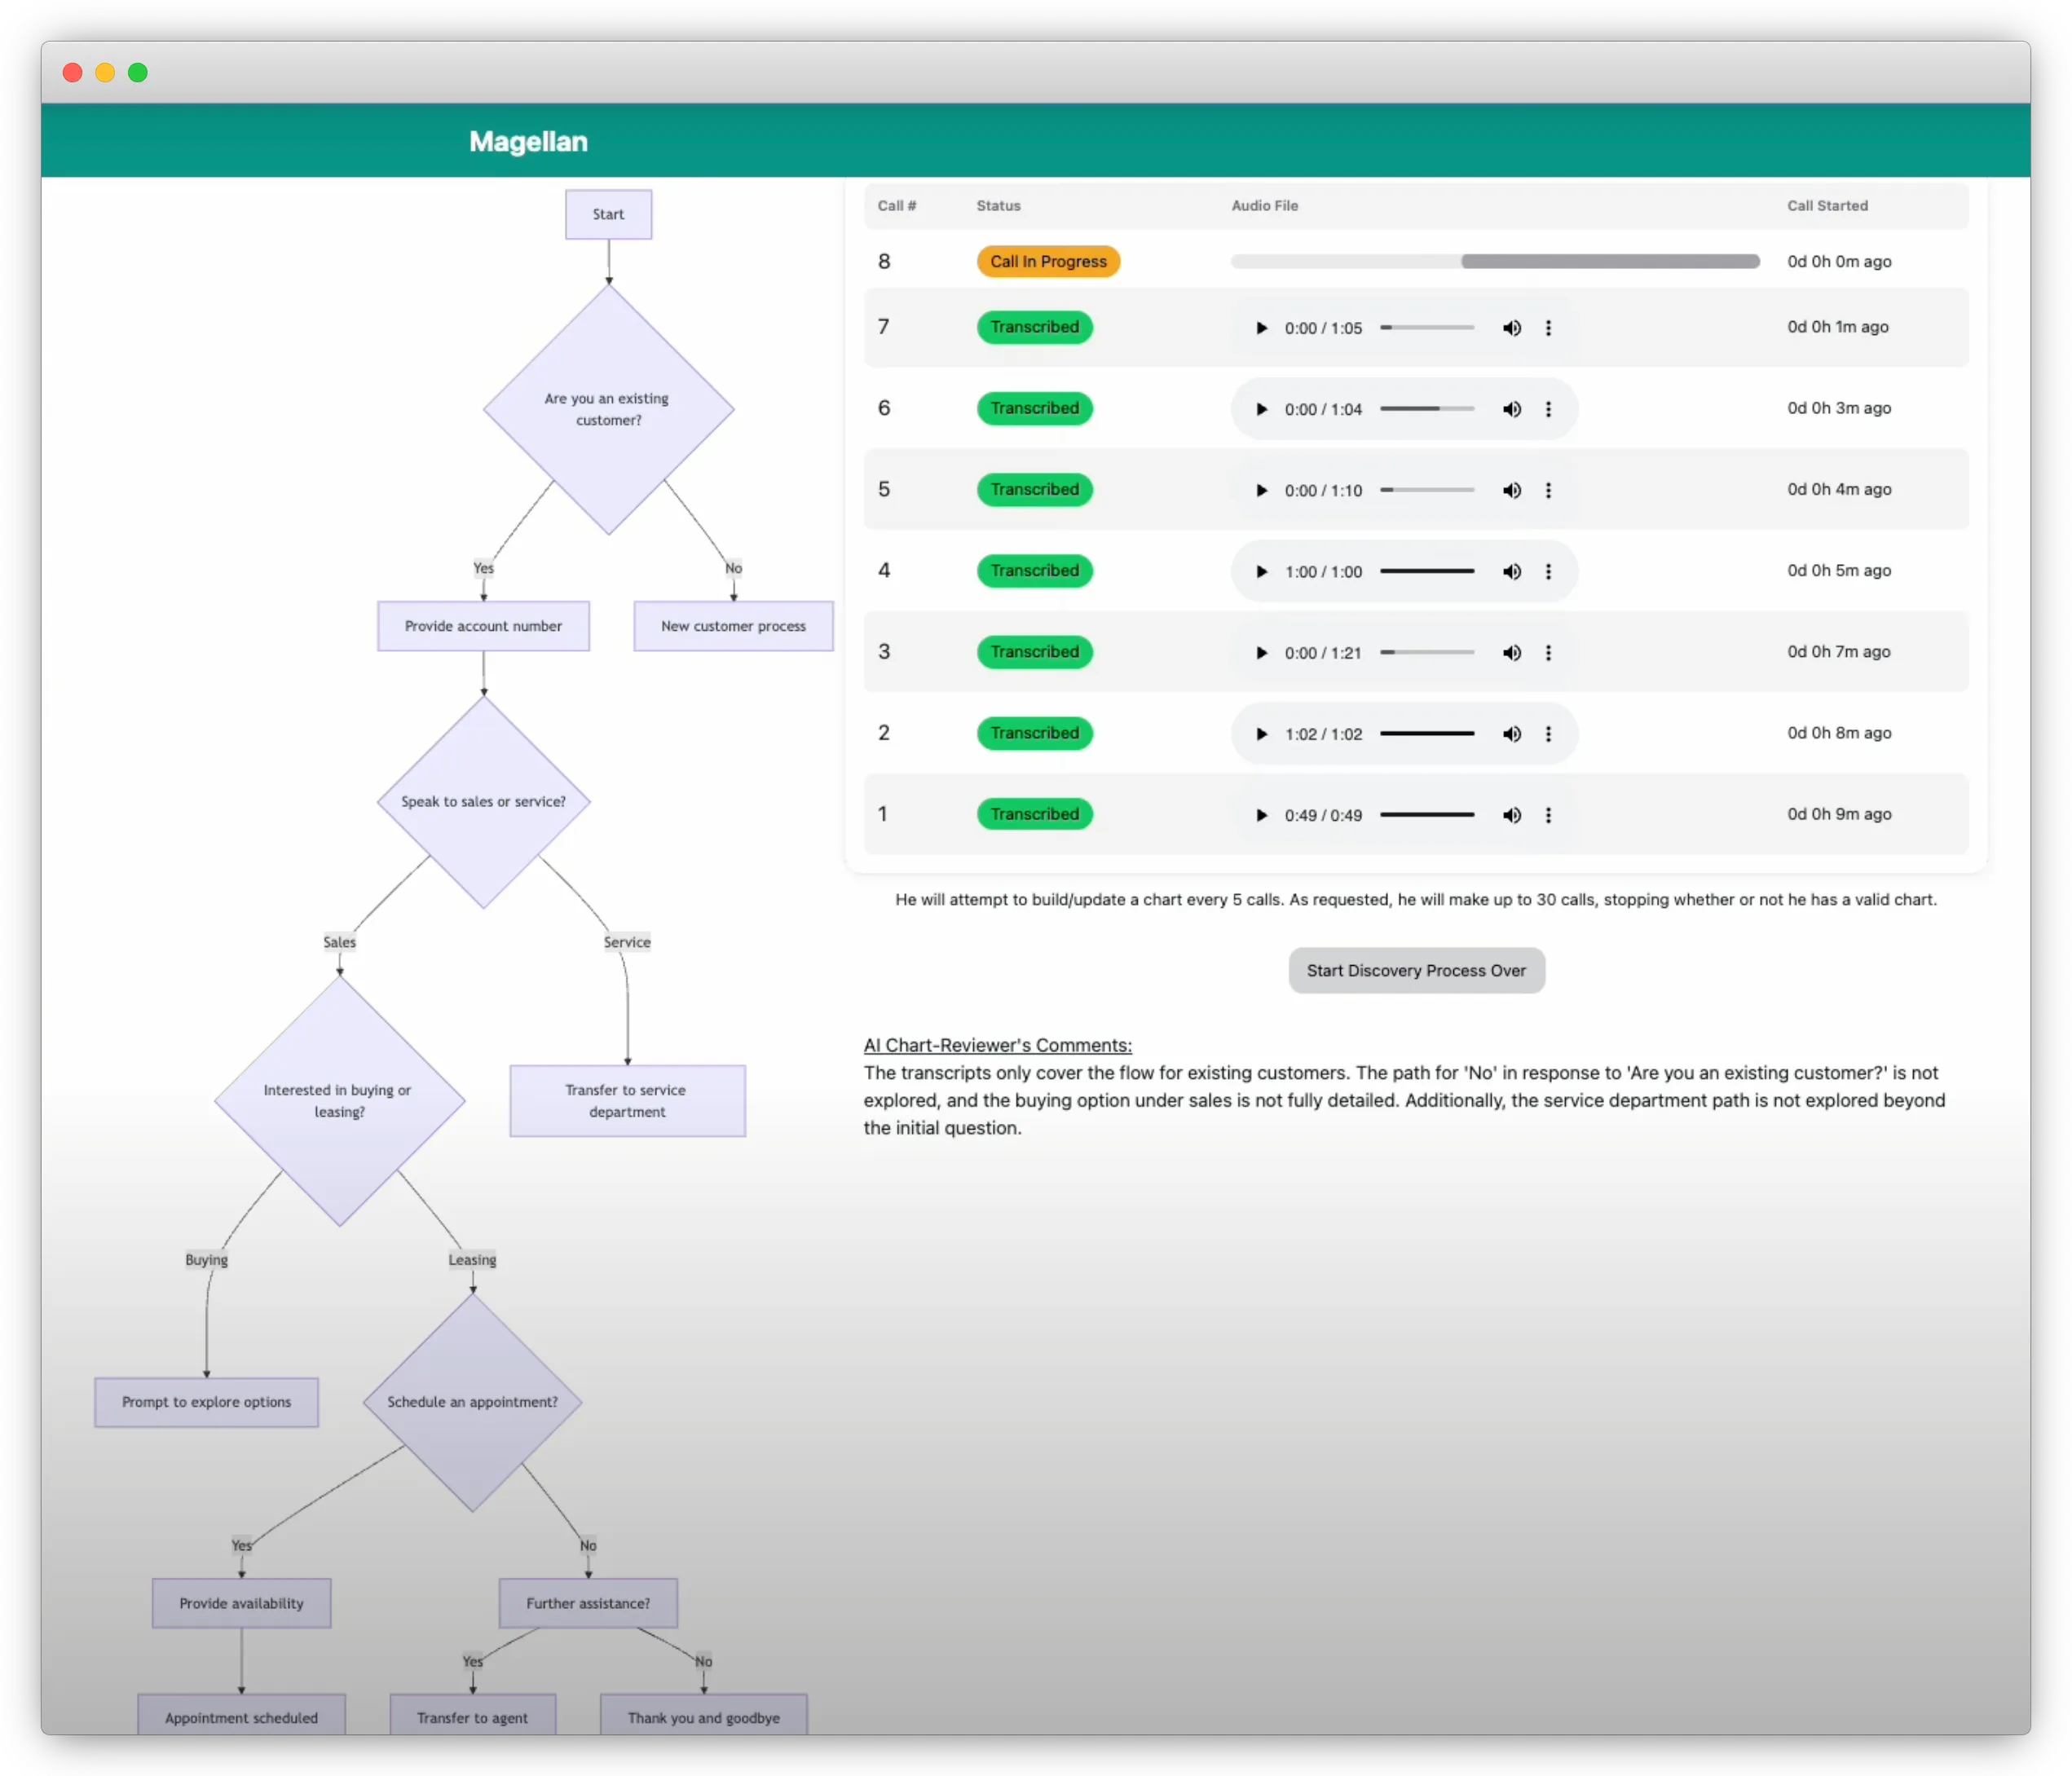The height and width of the screenshot is (1776, 2072).
Task: Click call 8 in-progress audio bar
Action: pyautogui.click(x=1494, y=261)
